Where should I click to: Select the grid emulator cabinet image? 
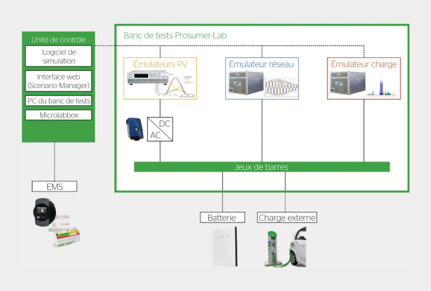[x=245, y=83]
